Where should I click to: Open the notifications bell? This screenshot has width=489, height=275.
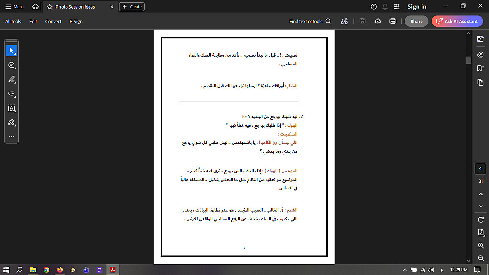click(x=385, y=7)
